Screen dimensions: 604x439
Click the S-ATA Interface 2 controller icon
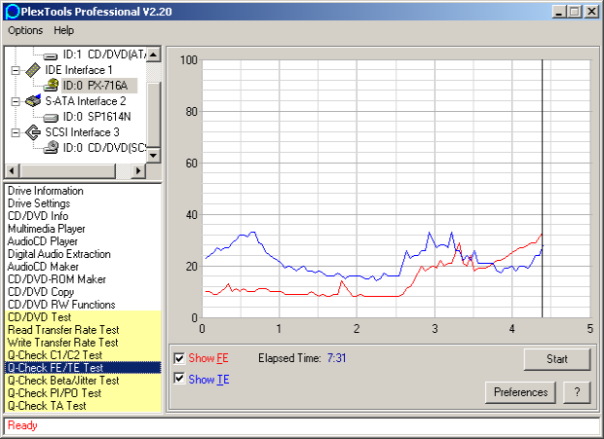pyautogui.click(x=33, y=101)
